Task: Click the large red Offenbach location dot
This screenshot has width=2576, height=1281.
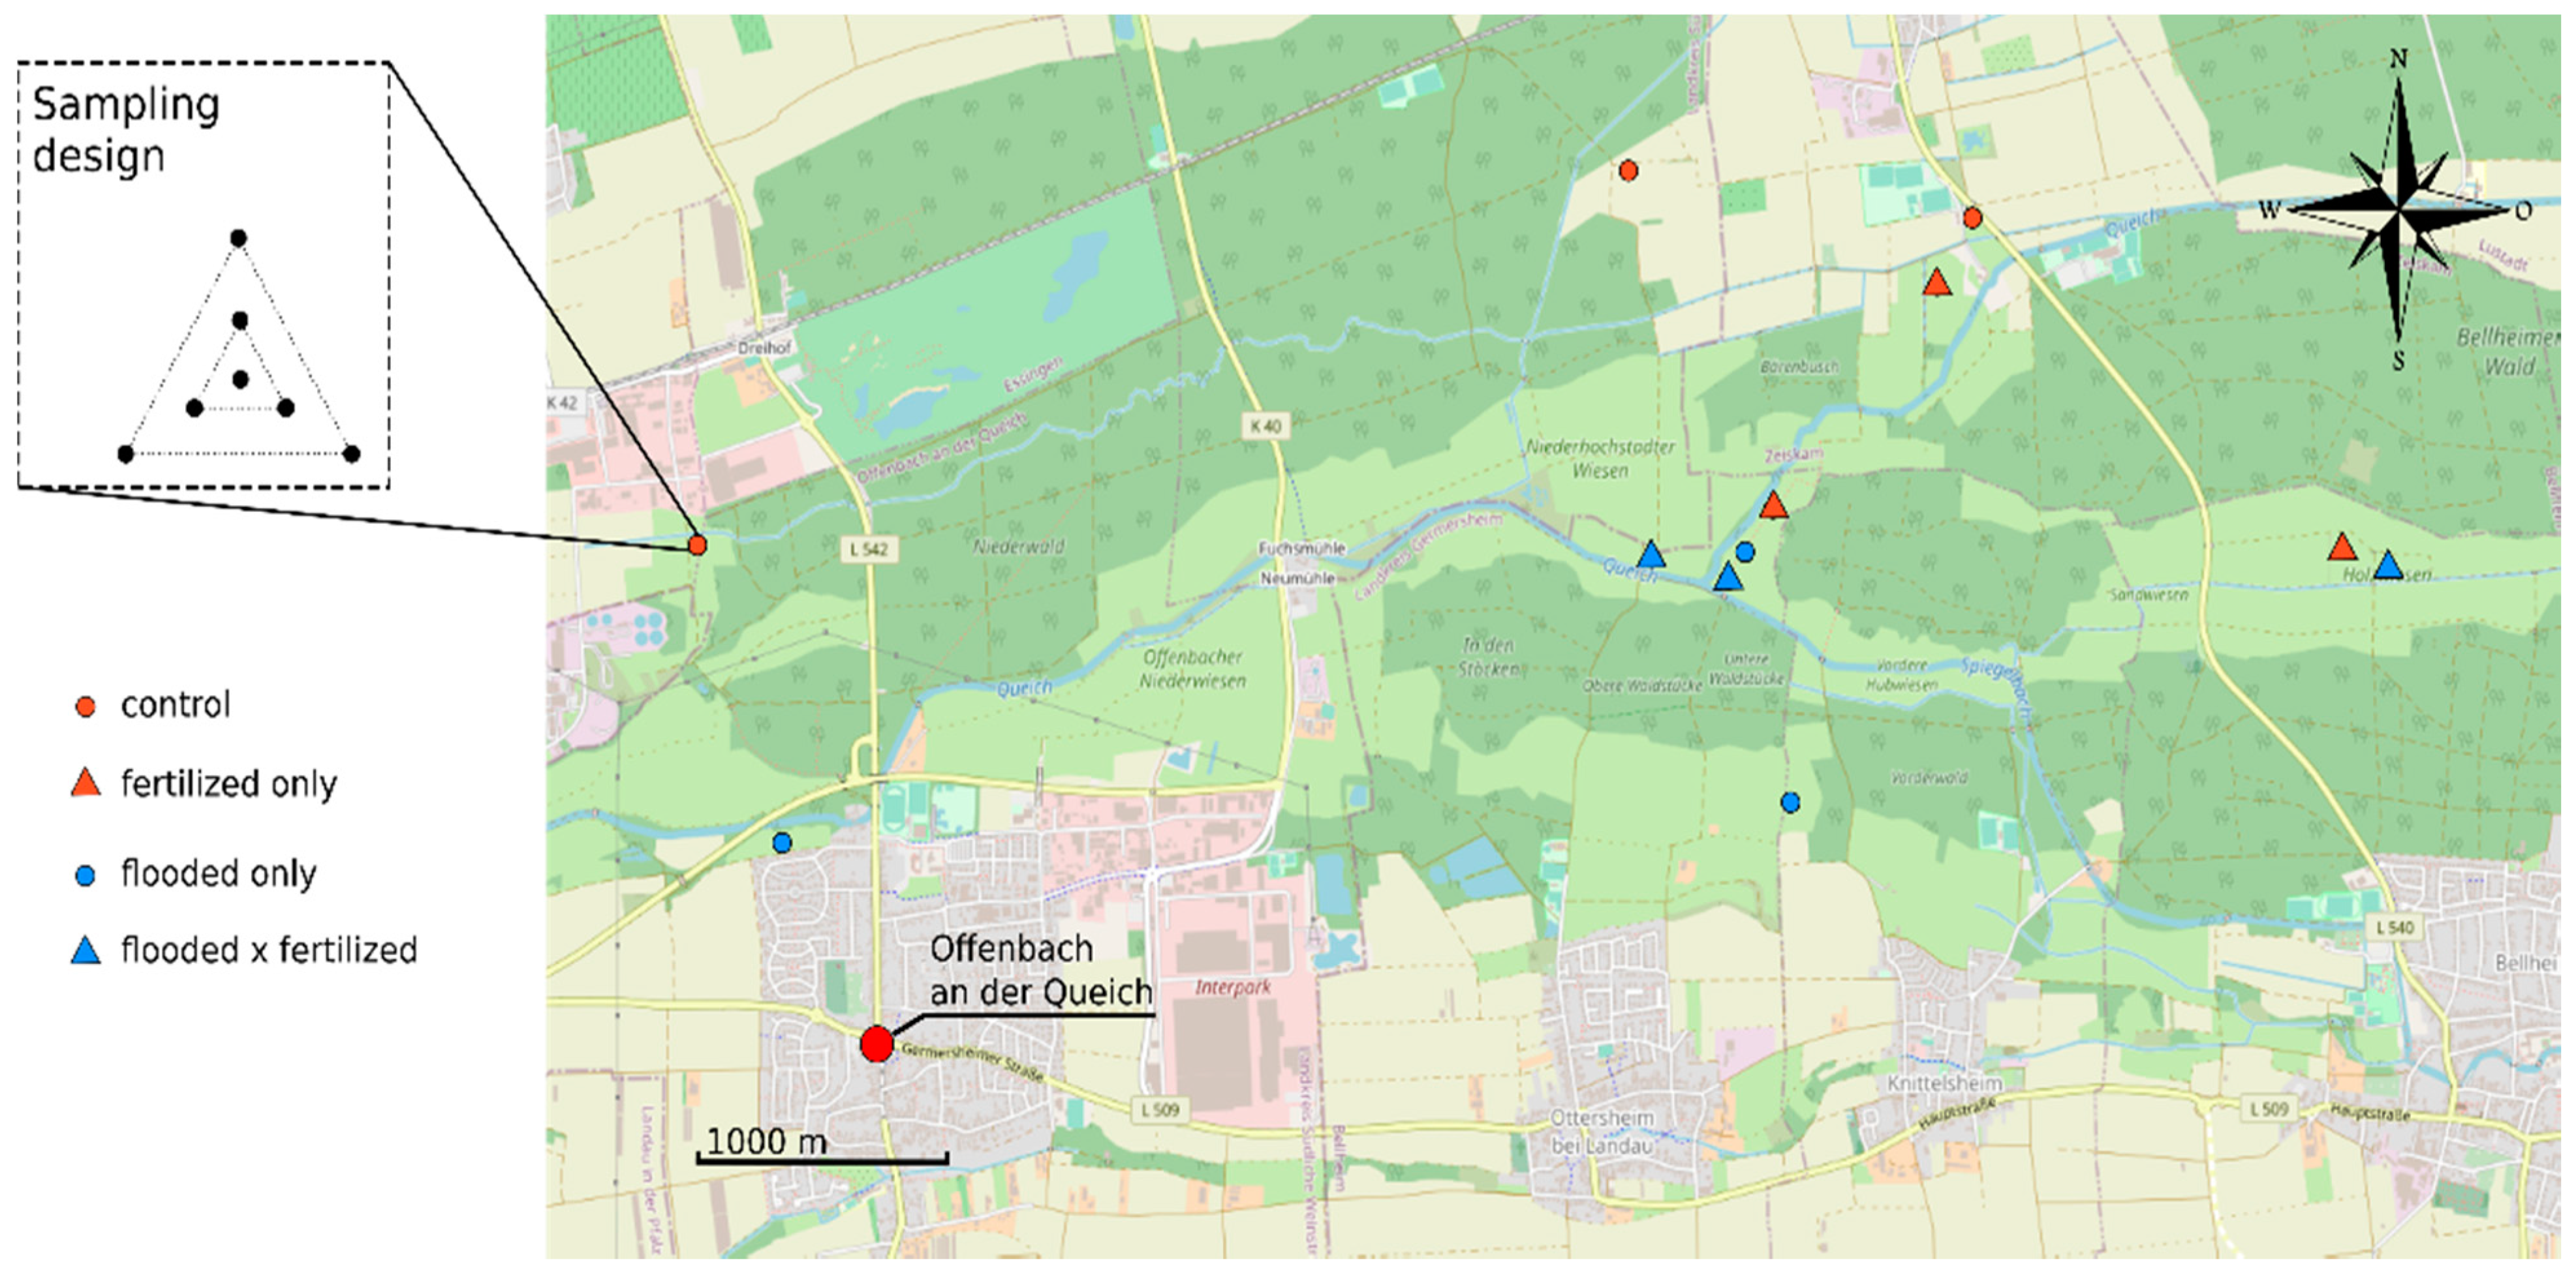Action: [876, 1043]
